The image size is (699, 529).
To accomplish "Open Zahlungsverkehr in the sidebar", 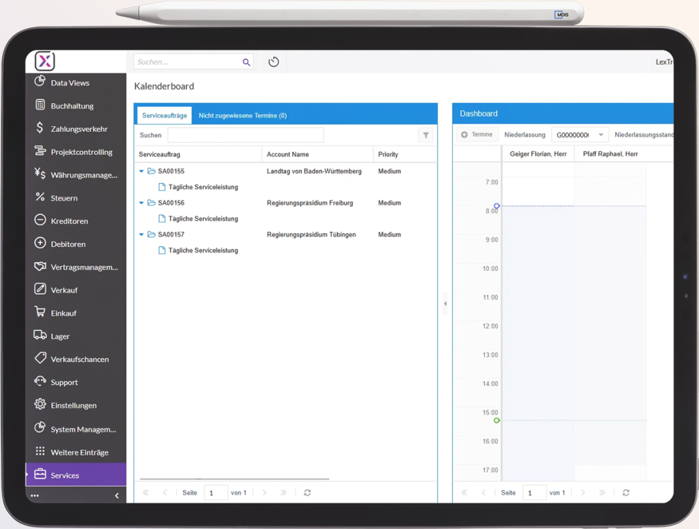I will [x=79, y=129].
